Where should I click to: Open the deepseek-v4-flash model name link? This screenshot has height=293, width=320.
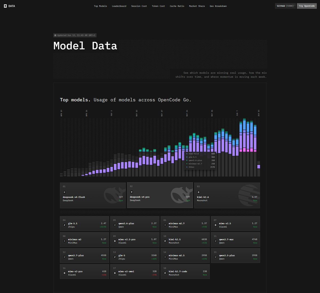pyautogui.click(x=74, y=197)
